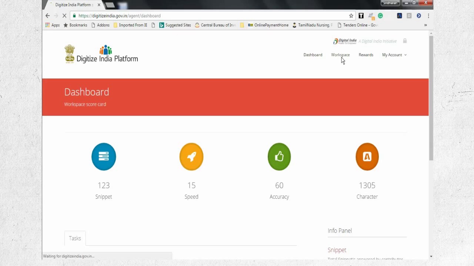The width and height of the screenshot is (474, 266).
Task: Click the Snippet heading in Info Panel
Action: tap(337, 250)
